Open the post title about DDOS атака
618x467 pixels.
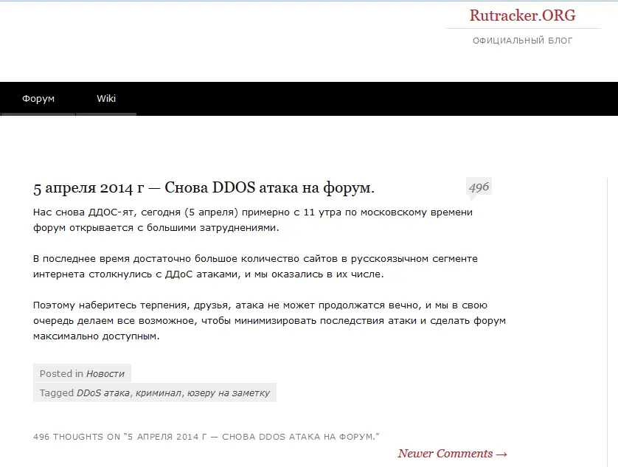point(204,187)
